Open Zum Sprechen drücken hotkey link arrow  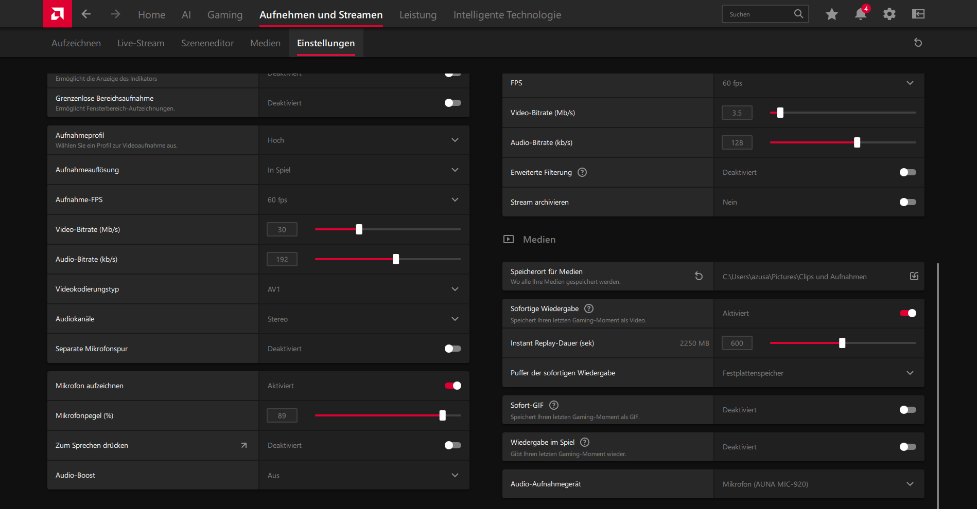[x=244, y=445]
